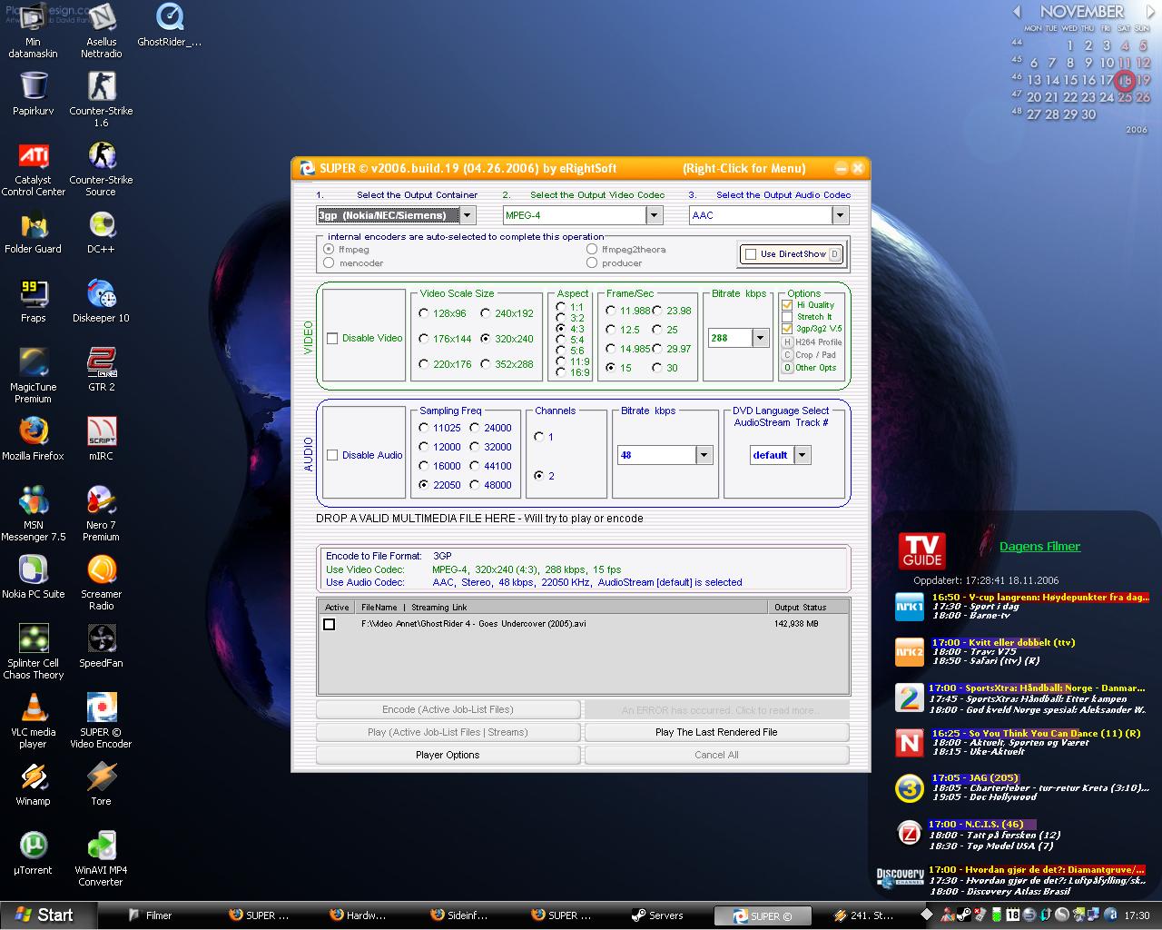
Task: Launch Splinter Cell Chaos Theory icon
Action: (34, 652)
